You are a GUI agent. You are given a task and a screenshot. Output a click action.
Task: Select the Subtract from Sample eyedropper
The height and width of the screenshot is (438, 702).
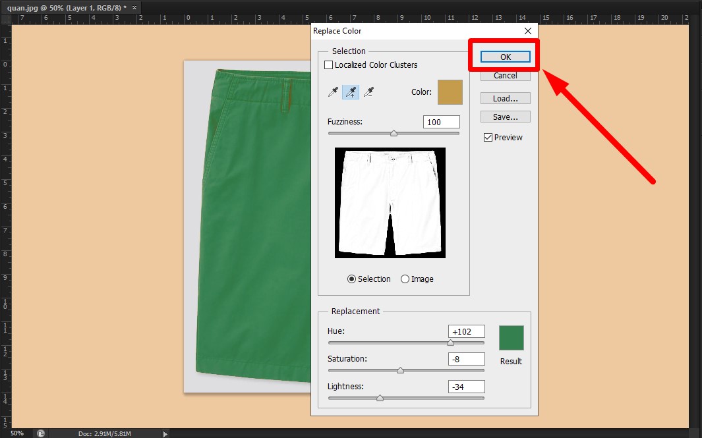point(369,92)
